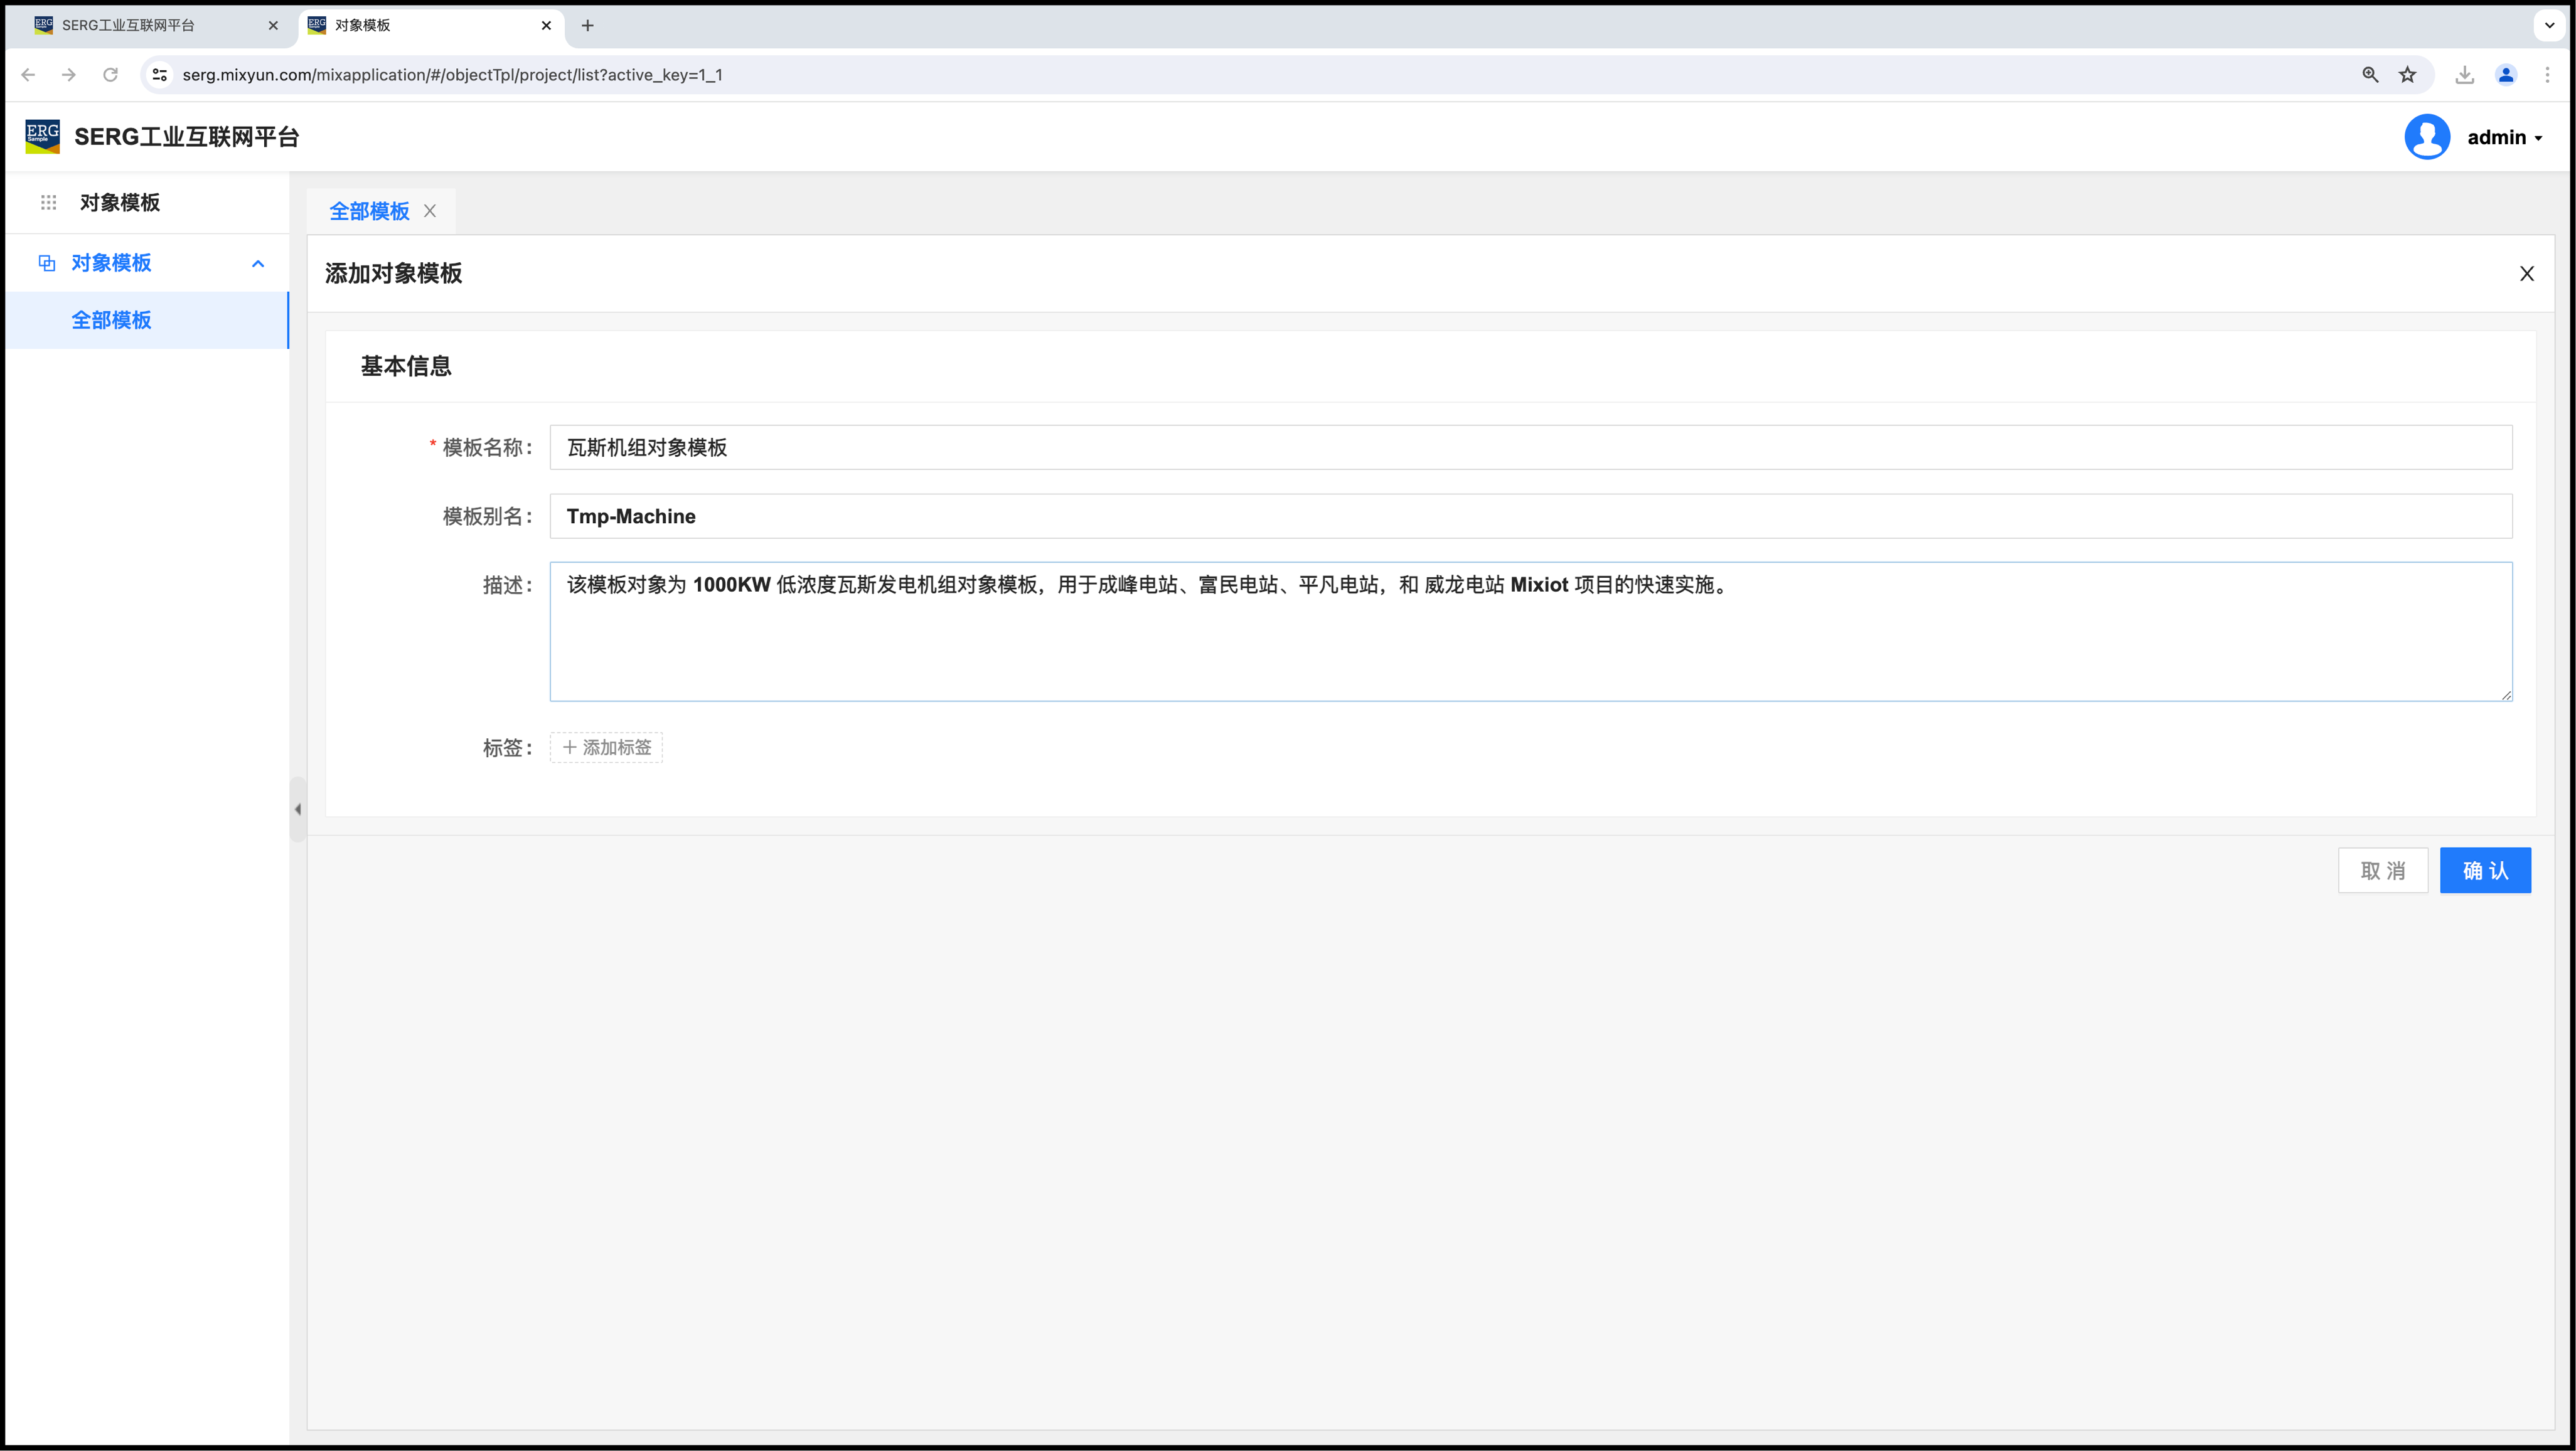Click the admin user avatar icon
Screen dimensions: 2576x1451
(2426, 137)
